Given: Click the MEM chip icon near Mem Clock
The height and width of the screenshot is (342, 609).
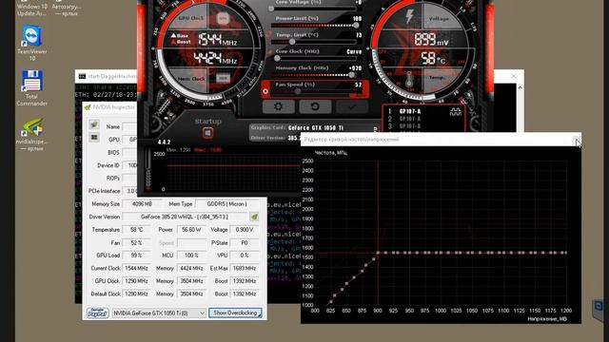Looking at the screenshot, I should coord(223,78).
